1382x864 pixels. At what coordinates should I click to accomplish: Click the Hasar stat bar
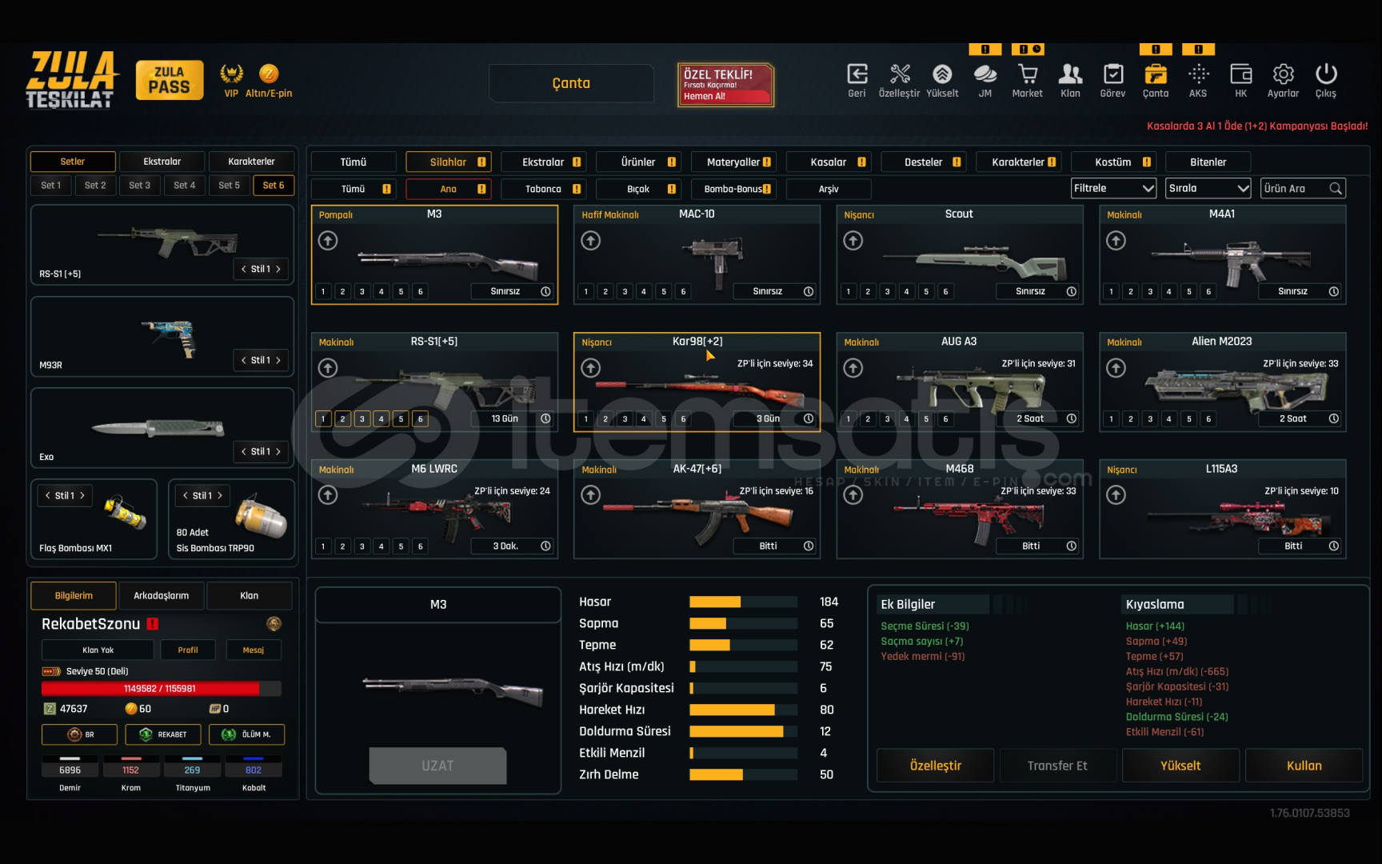coord(743,602)
